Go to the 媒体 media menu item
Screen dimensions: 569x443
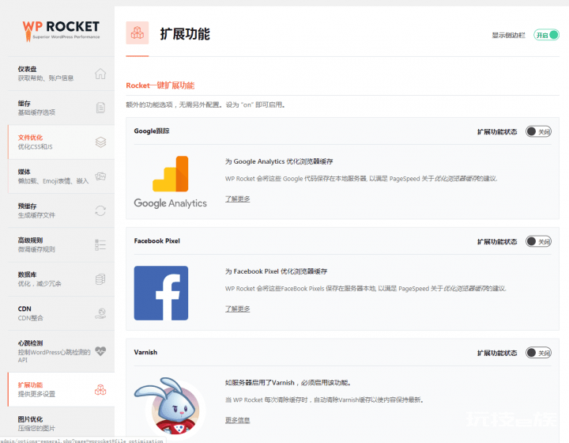61,176
